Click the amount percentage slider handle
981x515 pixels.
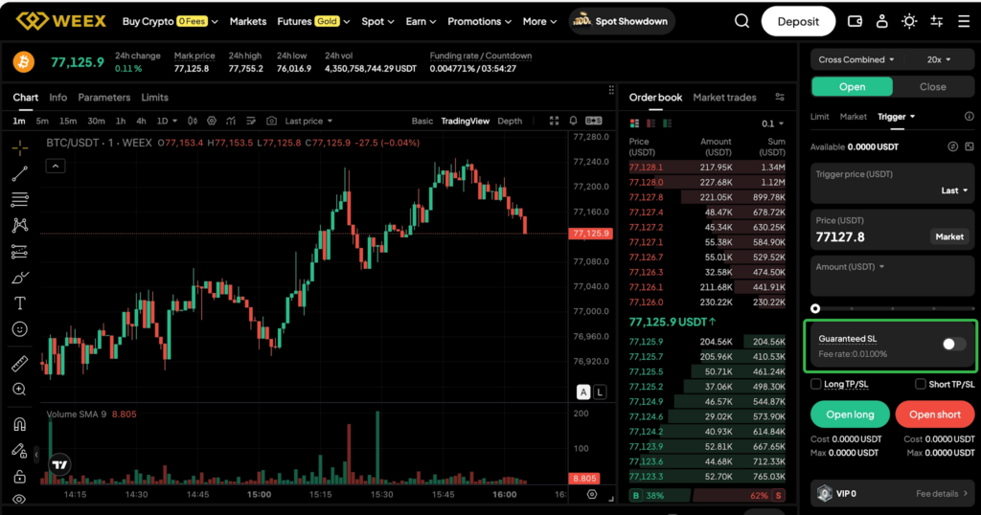click(x=815, y=308)
